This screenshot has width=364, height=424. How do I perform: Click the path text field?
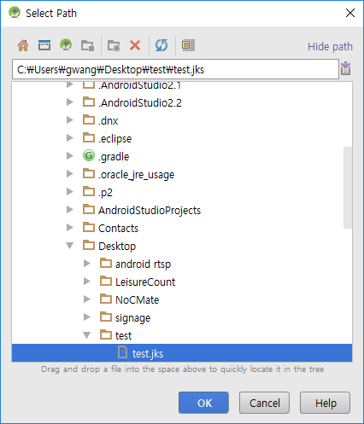tap(175, 69)
